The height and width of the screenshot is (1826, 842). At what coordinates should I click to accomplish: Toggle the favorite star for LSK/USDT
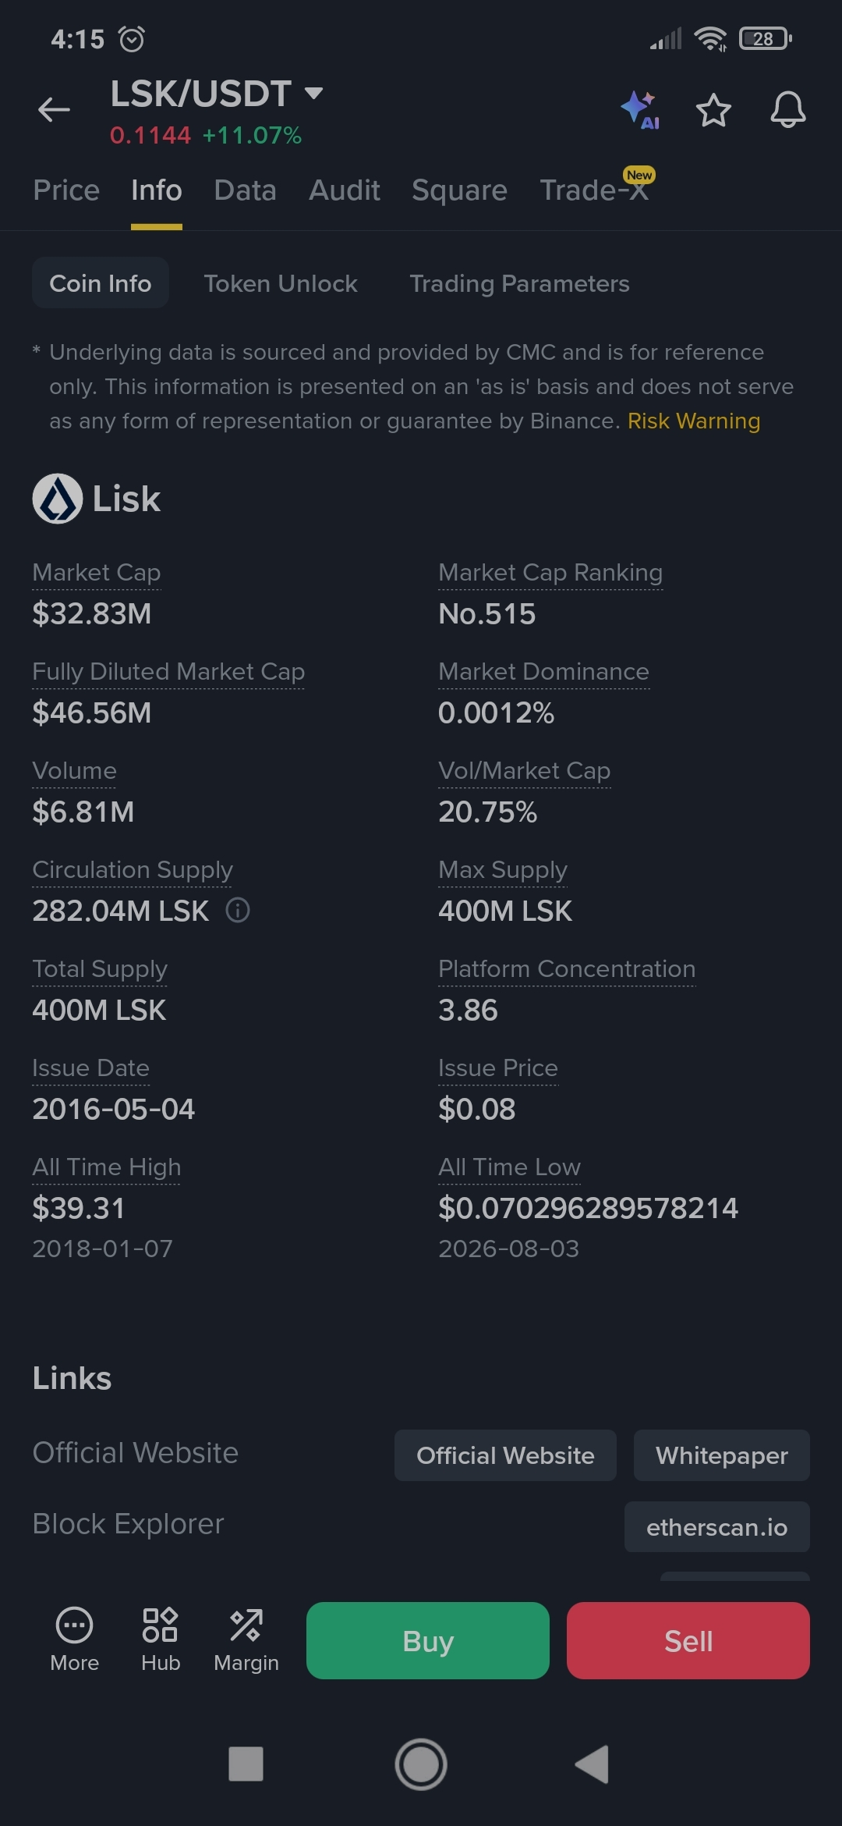click(713, 110)
